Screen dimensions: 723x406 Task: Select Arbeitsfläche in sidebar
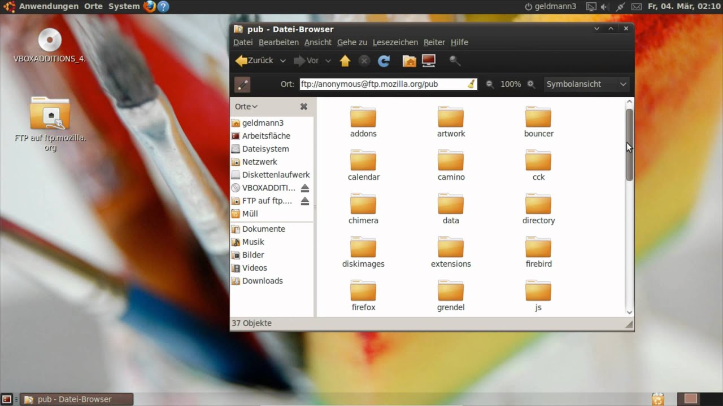[x=271, y=136]
